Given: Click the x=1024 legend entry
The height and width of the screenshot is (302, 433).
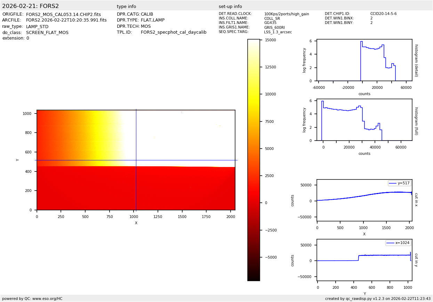Looking at the screenshot, I should point(398,243).
